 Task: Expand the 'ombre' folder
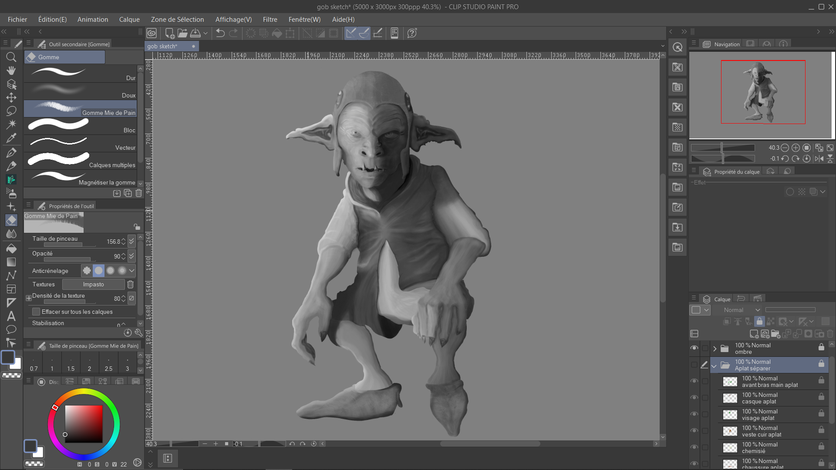pos(715,349)
